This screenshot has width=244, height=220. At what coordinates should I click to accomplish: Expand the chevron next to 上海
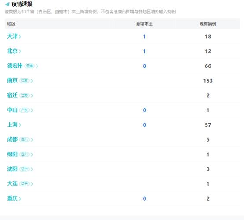20,125
